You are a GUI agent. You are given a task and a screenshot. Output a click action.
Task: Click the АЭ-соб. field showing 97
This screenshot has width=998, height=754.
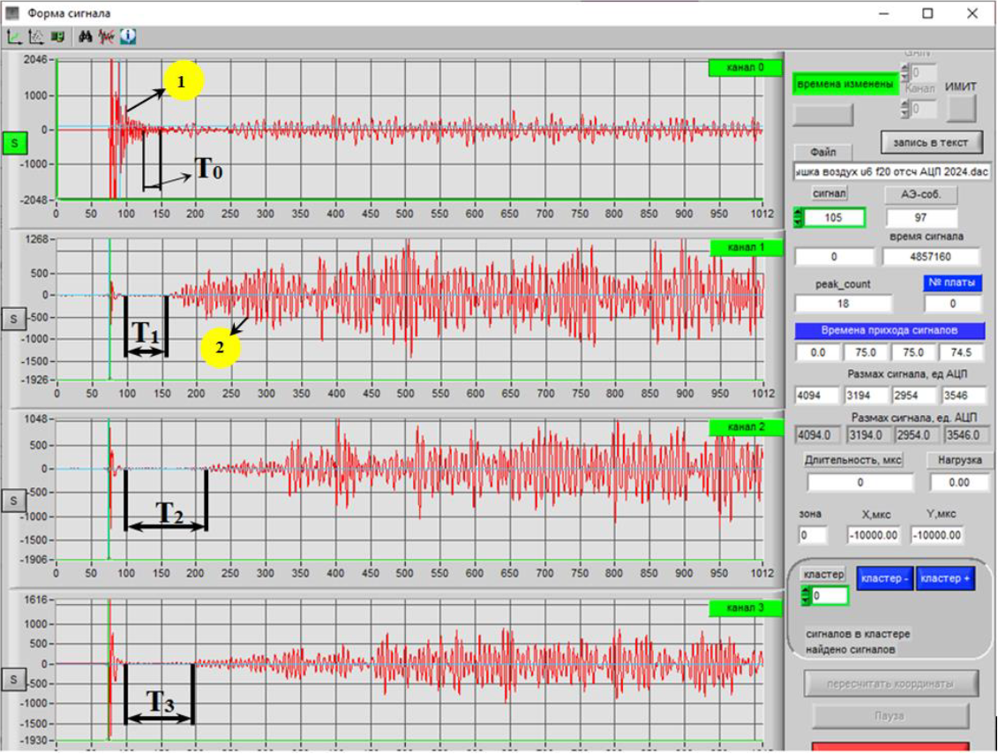point(921,217)
